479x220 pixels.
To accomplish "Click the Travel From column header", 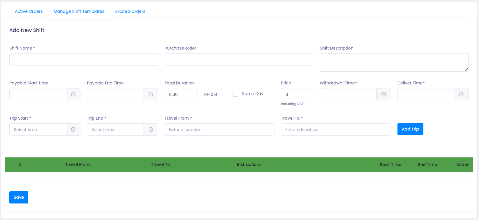I will [78, 165].
